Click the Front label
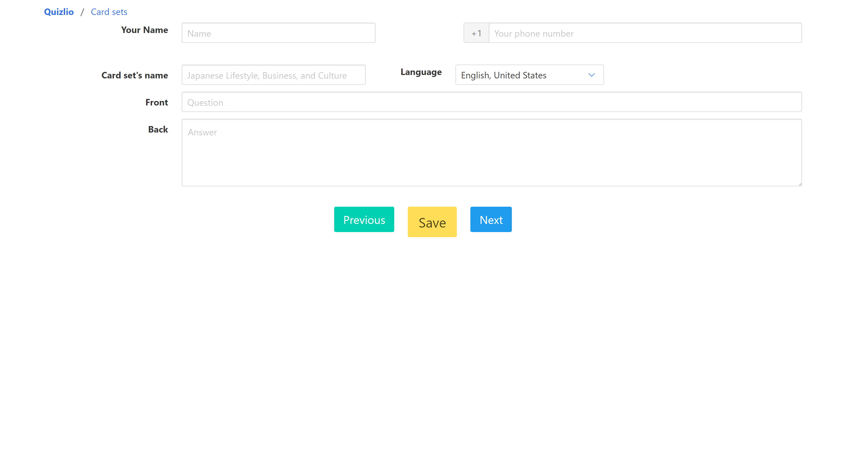Image resolution: width=846 pixels, height=463 pixels. (x=156, y=102)
